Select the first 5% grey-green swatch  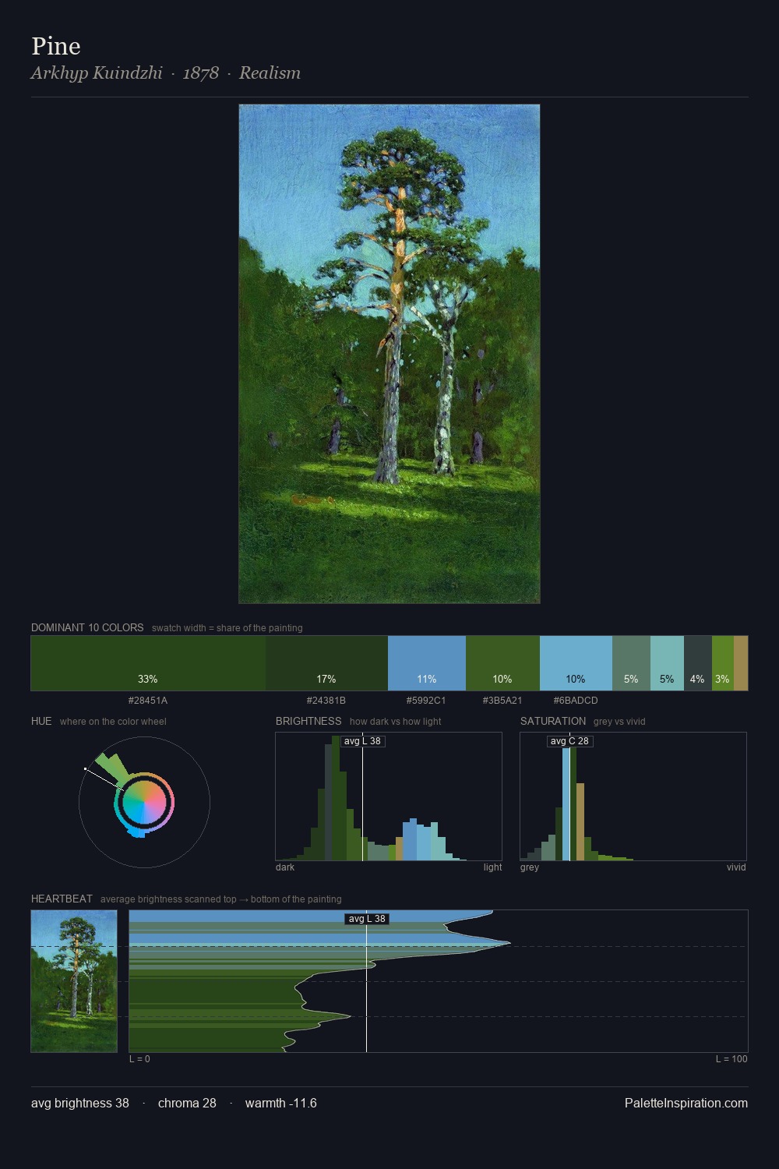[x=631, y=663]
